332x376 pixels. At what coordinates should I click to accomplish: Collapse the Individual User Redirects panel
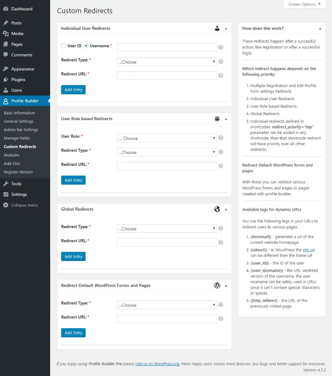(226, 28)
